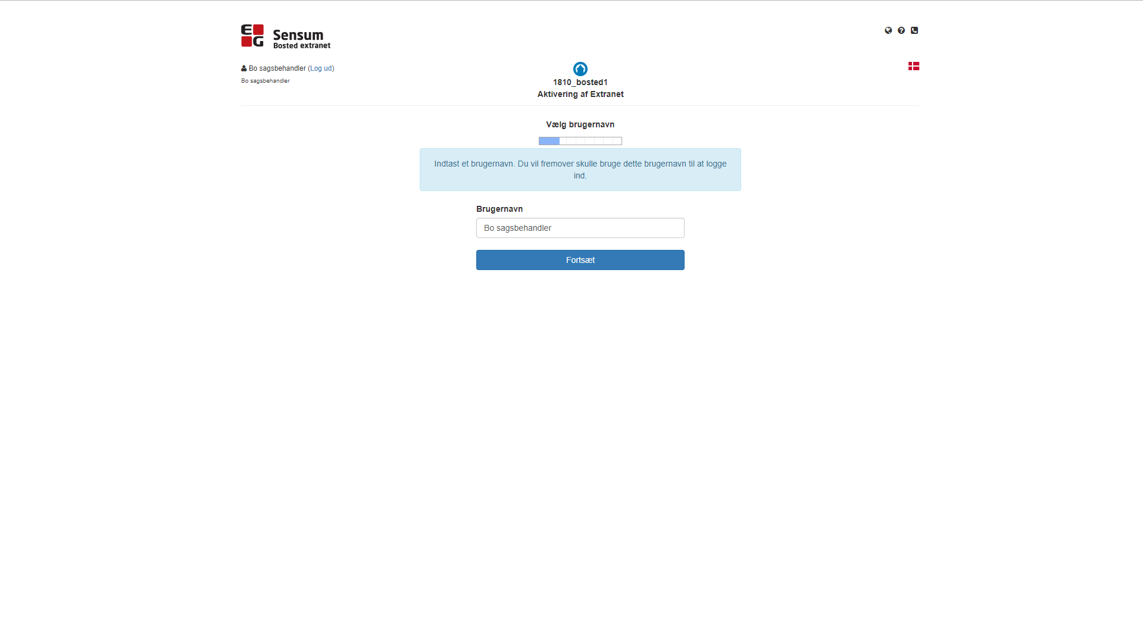Click the activation progress bar
Viewport: 1143px width, 630px height.
tap(580, 141)
